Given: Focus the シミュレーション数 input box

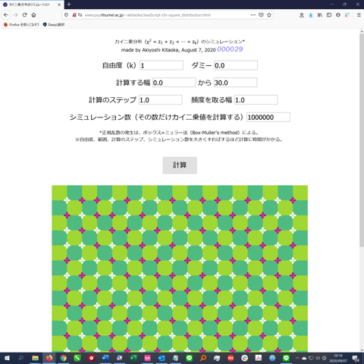Looking at the screenshot, I should pyautogui.click(x=268, y=117).
